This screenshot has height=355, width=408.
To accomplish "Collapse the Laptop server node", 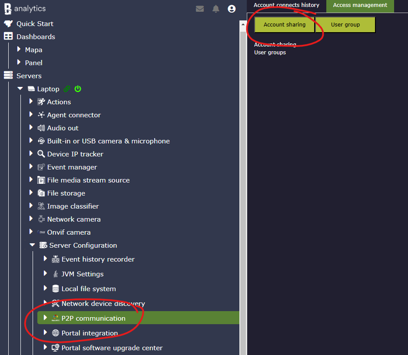I will click(x=20, y=89).
